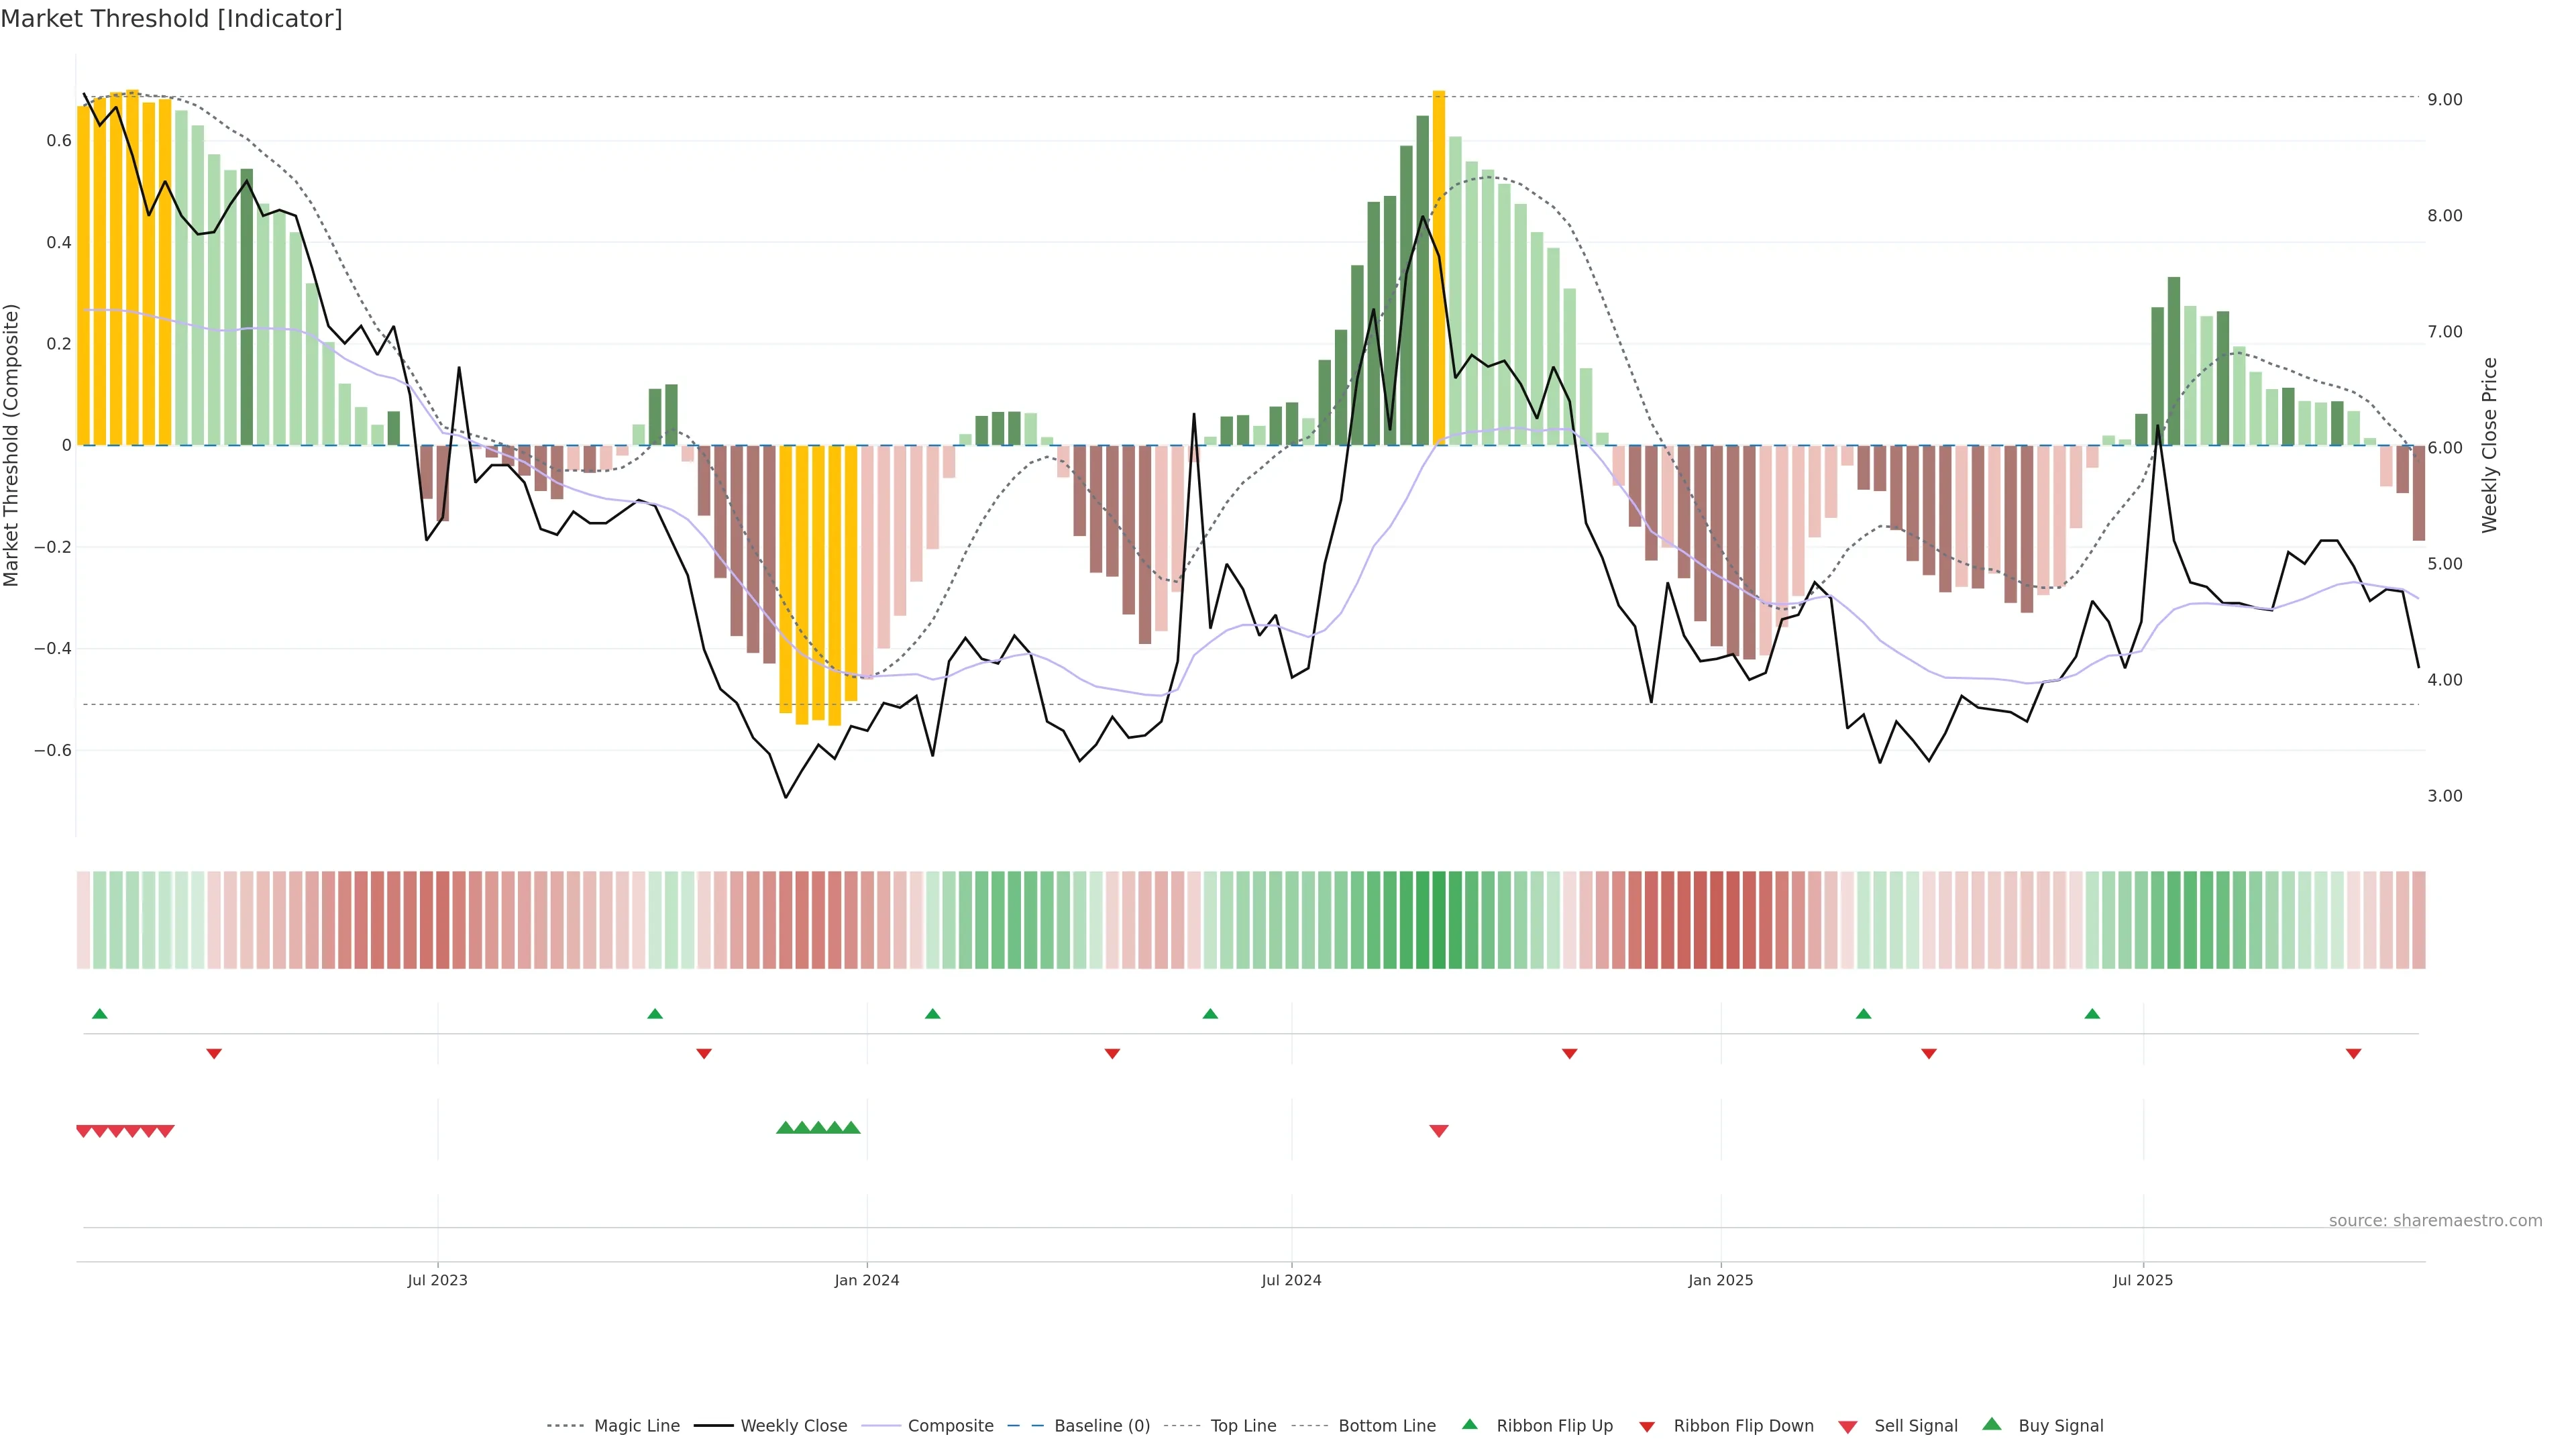The height and width of the screenshot is (1449, 2576).
Task: Toggle the Baseline (0) legend entry
Action: (1102, 1426)
